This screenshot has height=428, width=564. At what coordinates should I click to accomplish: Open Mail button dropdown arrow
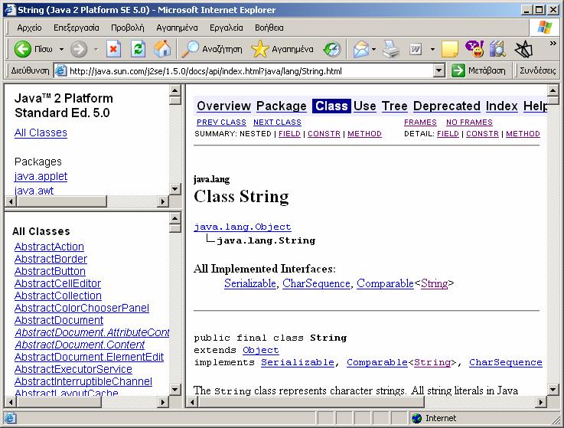pos(374,49)
